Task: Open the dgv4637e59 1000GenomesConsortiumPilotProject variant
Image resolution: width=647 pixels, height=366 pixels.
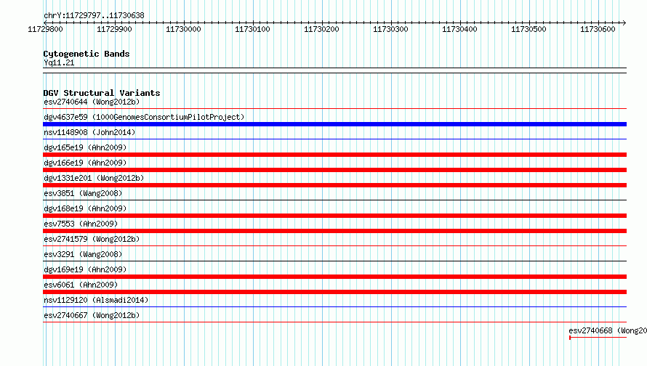Action: 144,117
